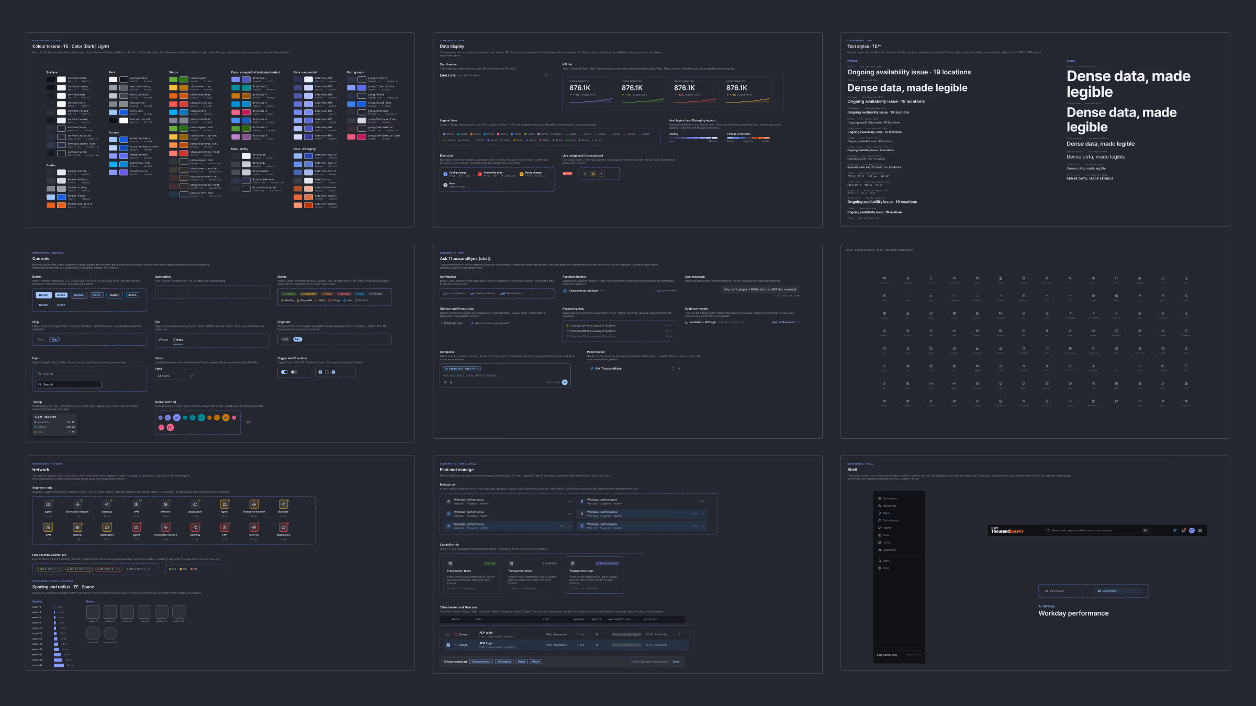
Task: Click the ThousandEyes logo in the top bar
Action: 1007,530
